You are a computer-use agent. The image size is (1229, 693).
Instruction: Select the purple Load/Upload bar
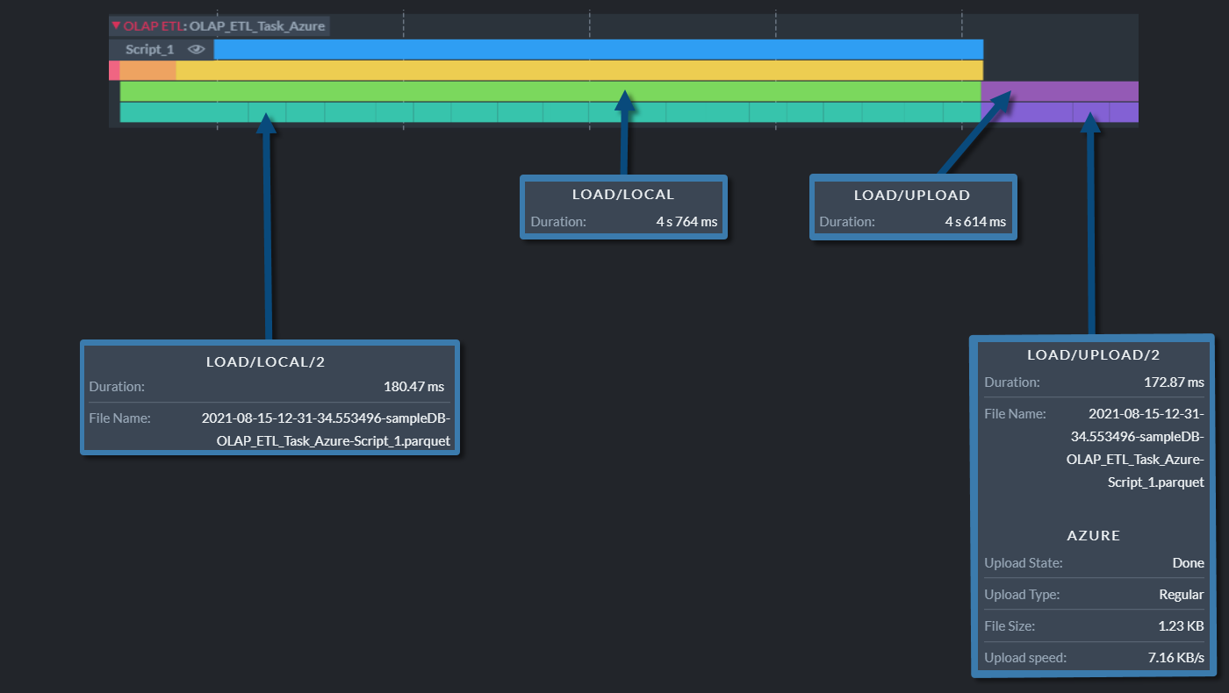[1060, 91]
